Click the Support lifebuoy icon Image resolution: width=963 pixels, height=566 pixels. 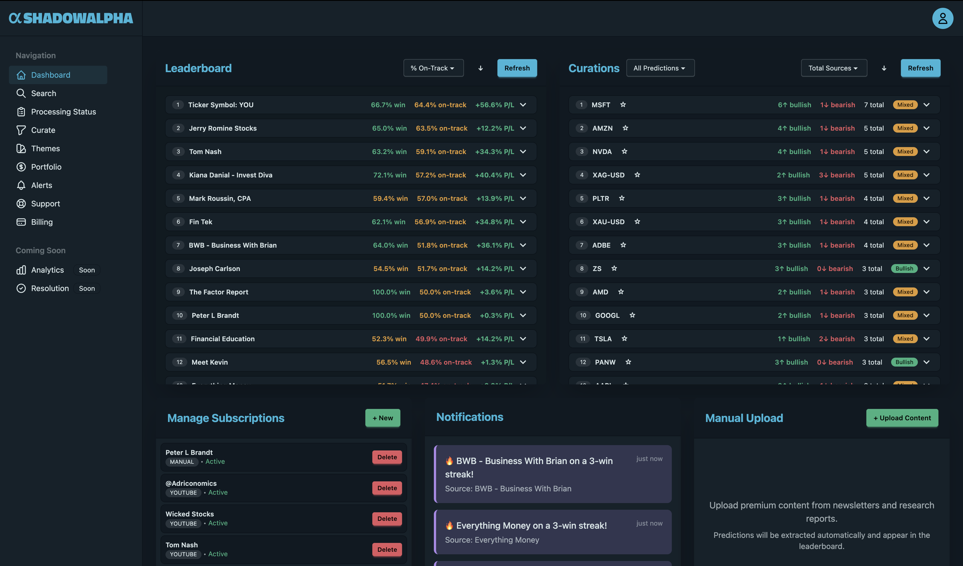pos(21,204)
